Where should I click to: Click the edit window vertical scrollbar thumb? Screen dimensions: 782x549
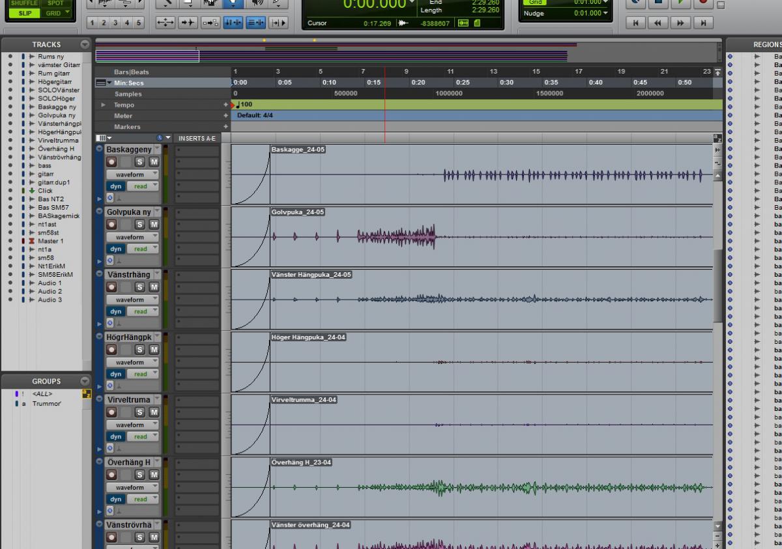(718, 285)
